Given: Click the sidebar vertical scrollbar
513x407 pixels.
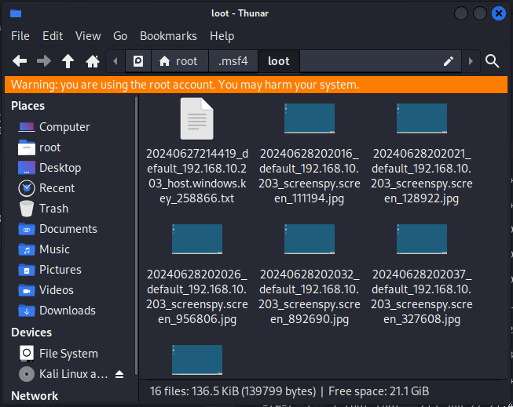Looking at the screenshot, I should click(136, 235).
